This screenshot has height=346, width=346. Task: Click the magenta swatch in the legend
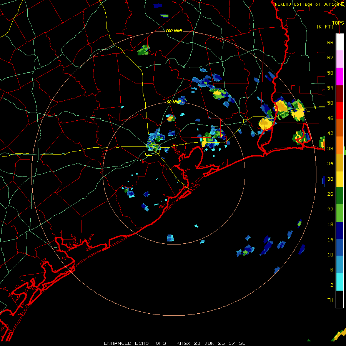coord(339,77)
